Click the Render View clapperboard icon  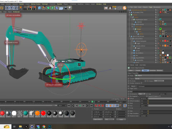coord(25,8)
